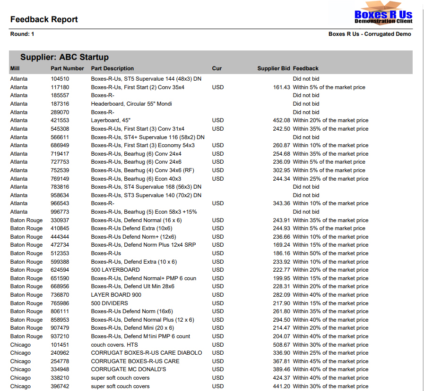This screenshot has height=391, width=424.
Task: Select part number 599388
Action: tap(60, 262)
